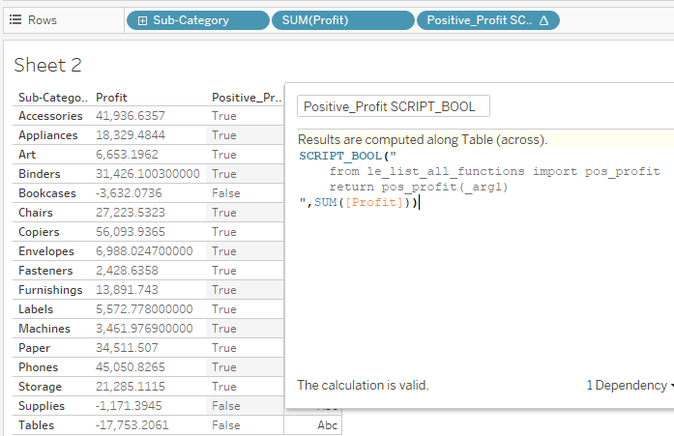Select the Bookcases sub-category label
674x436 pixels.
point(46,193)
